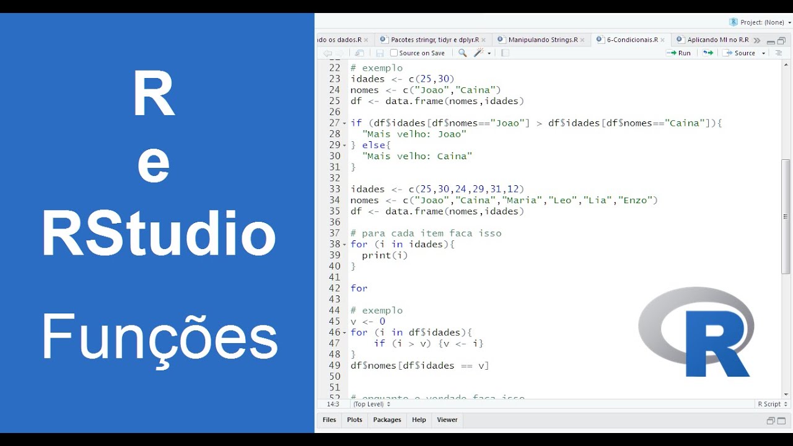
Task: Source the active document
Action: pyautogui.click(x=739, y=53)
